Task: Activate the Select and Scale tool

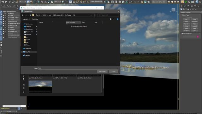Action: coord(49,2)
